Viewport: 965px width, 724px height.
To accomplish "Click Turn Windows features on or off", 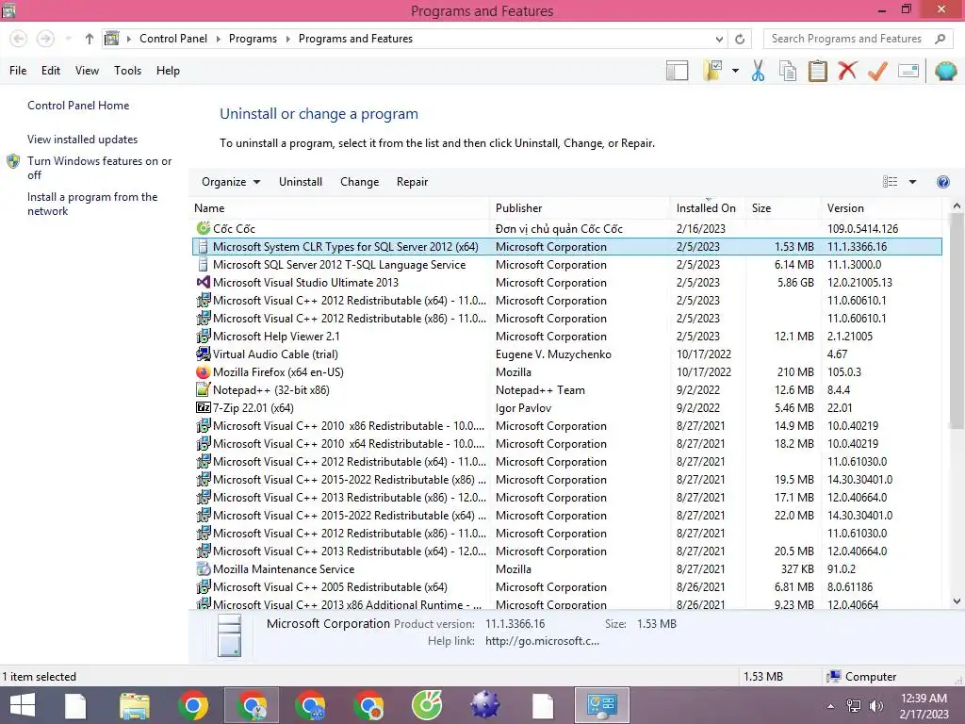I will (99, 168).
